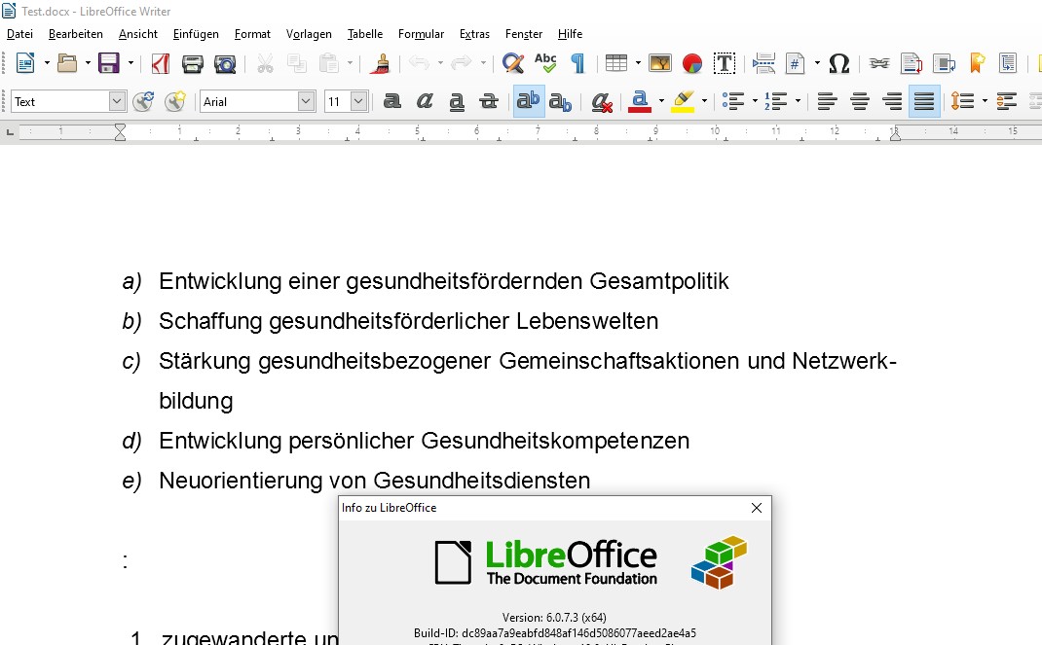
Task: Insert a cross-reference
Action: 1008,63
